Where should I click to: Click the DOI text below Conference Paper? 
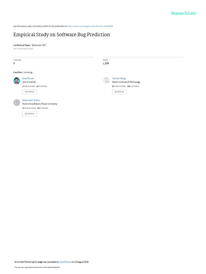tap(23, 49)
